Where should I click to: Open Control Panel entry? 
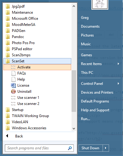point(92,84)
